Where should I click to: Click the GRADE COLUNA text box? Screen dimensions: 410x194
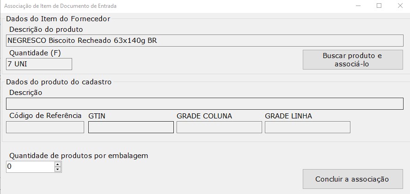pyautogui.click(x=219, y=127)
